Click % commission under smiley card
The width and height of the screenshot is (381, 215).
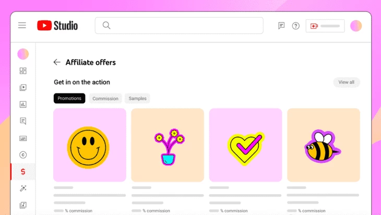pyautogui.click(x=78, y=211)
